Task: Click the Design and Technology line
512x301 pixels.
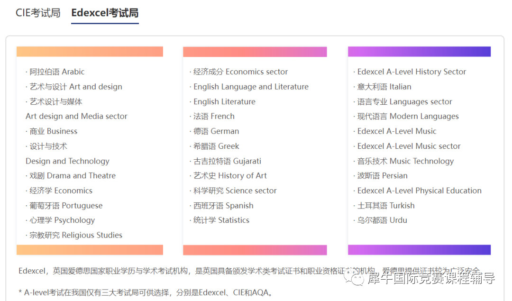Action: coord(67,161)
